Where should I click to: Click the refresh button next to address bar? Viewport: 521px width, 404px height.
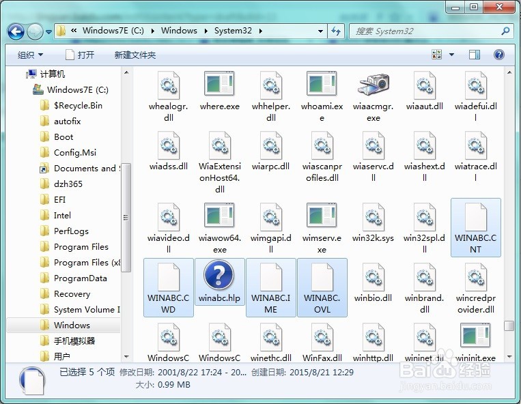point(336,31)
